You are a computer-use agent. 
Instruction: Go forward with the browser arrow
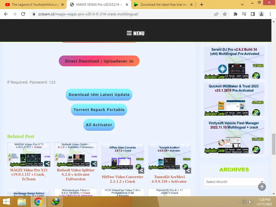(x=15, y=14)
